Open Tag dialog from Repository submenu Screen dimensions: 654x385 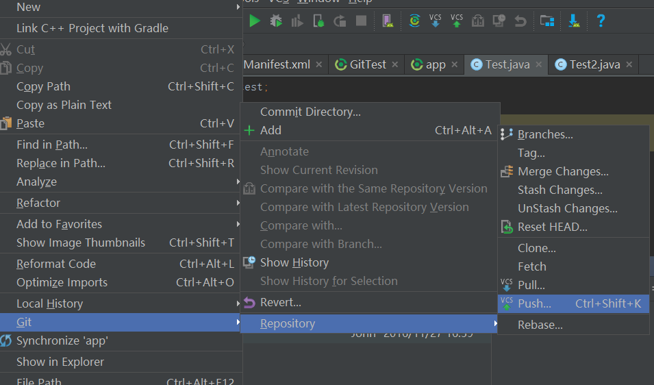573,153
